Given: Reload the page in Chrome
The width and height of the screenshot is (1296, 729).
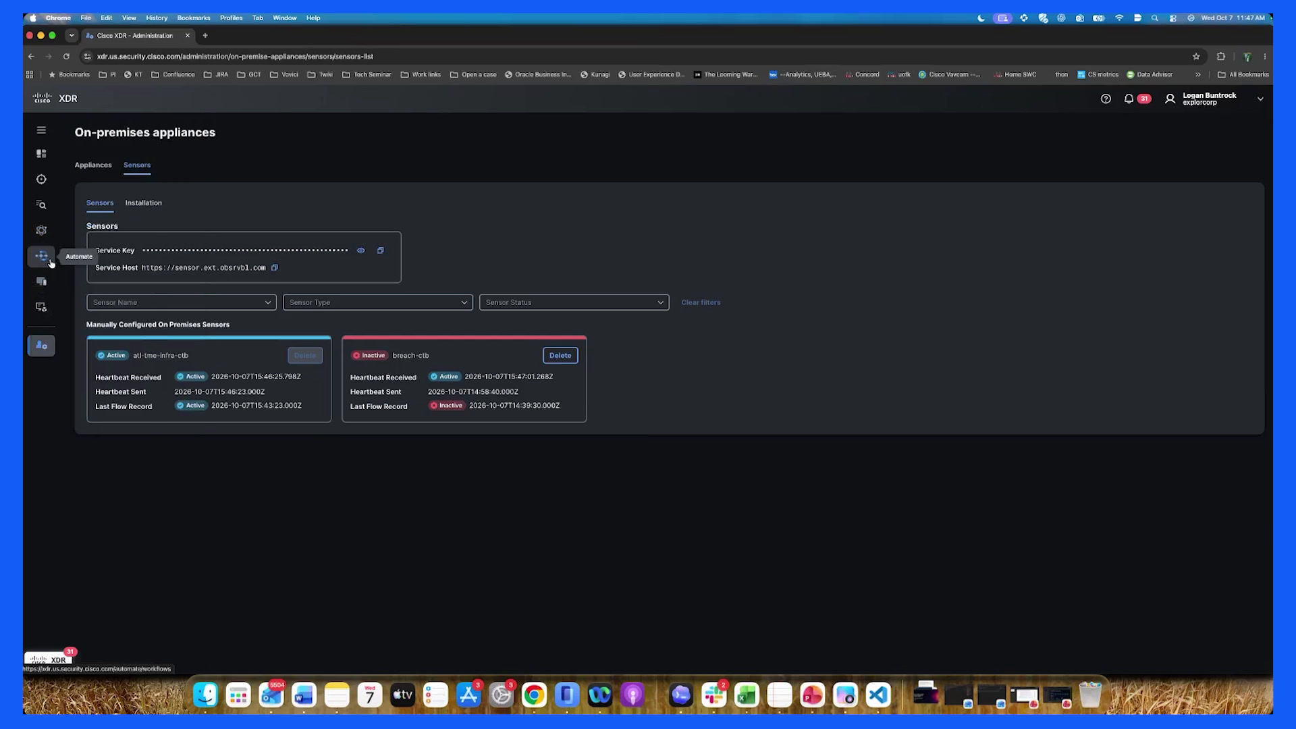Looking at the screenshot, I should tap(66, 57).
